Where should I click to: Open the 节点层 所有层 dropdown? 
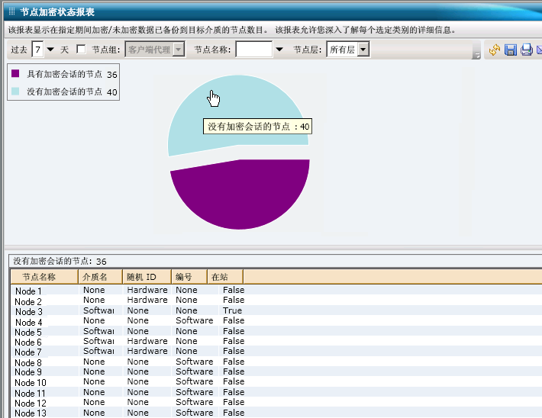click(x=363, y=50)
